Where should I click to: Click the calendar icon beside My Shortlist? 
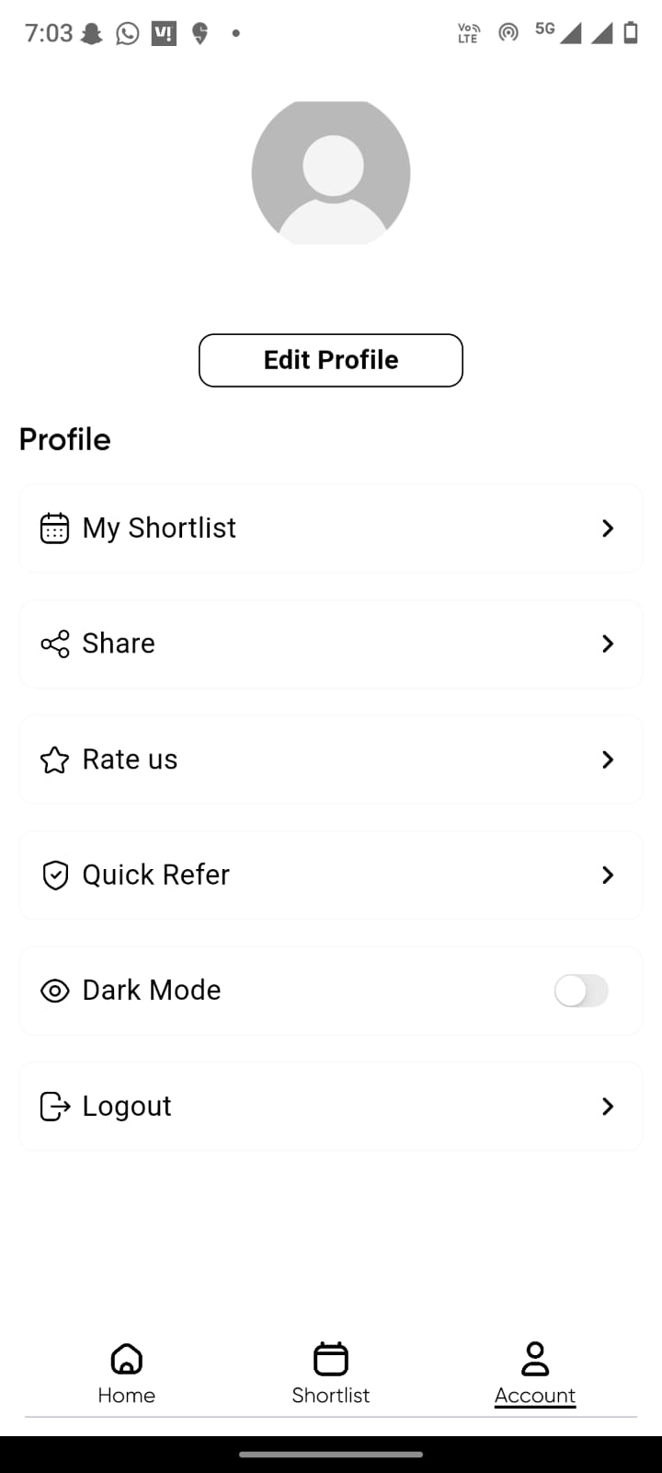[x=54, y=528]
